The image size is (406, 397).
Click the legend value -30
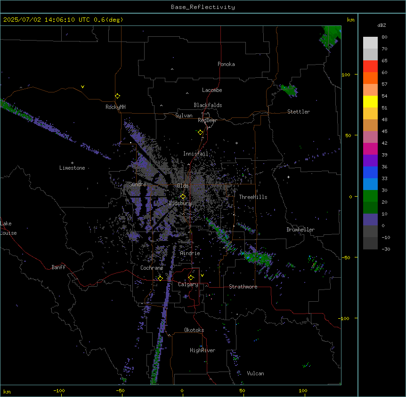click(386, 249)
